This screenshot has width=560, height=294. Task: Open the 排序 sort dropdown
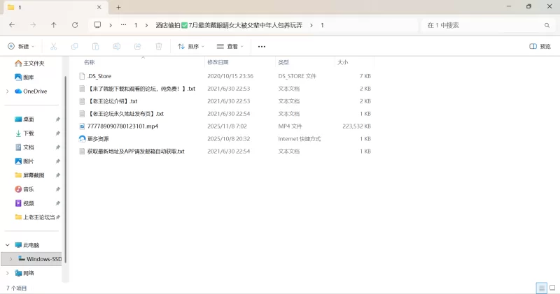click(x=191, y=46)
